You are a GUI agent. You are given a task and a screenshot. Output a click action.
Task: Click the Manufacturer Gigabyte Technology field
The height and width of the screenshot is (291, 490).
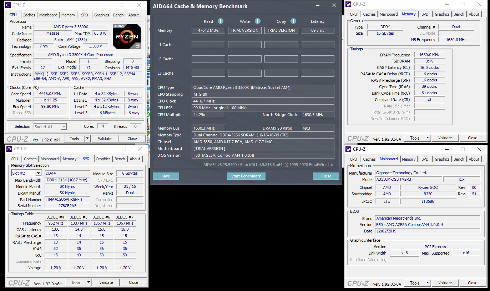(x=428, y=173)
